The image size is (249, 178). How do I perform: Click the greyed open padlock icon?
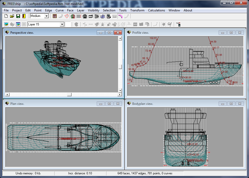tap(109, 24)
